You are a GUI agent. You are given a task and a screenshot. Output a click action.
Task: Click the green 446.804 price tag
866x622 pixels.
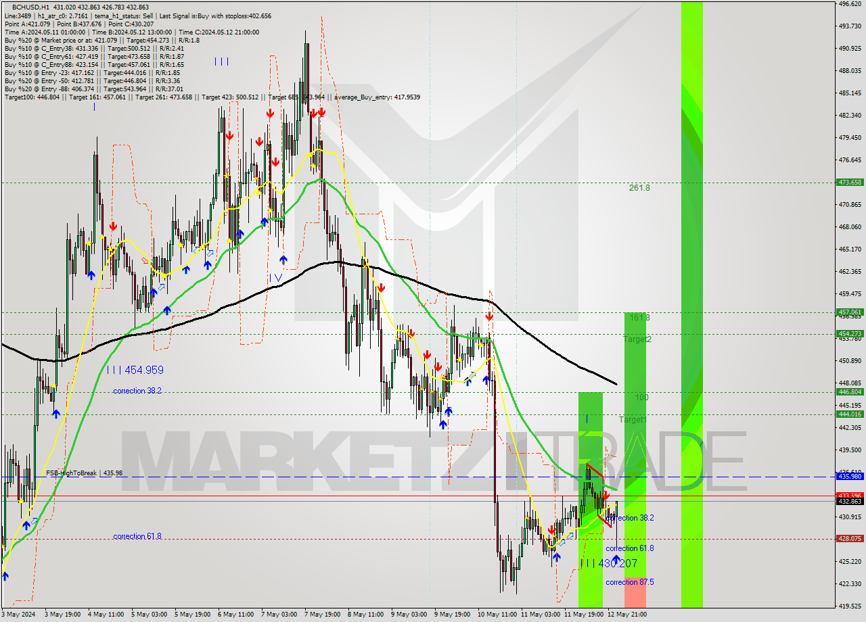coord(850,392)
